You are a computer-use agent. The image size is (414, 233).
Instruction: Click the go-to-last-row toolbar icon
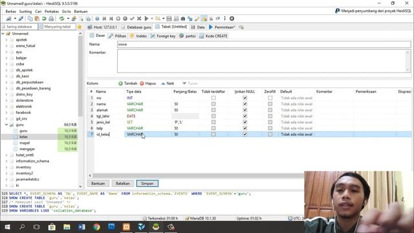pos(111,19)
